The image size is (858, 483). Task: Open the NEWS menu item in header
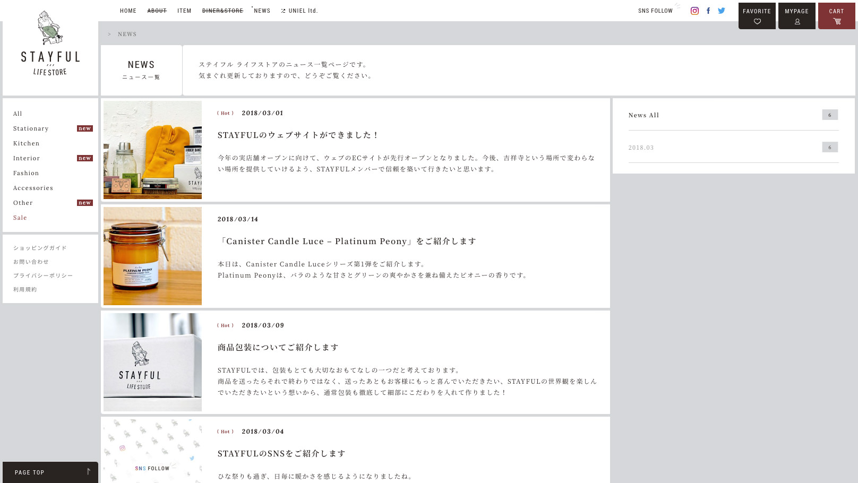pos(262,11)
